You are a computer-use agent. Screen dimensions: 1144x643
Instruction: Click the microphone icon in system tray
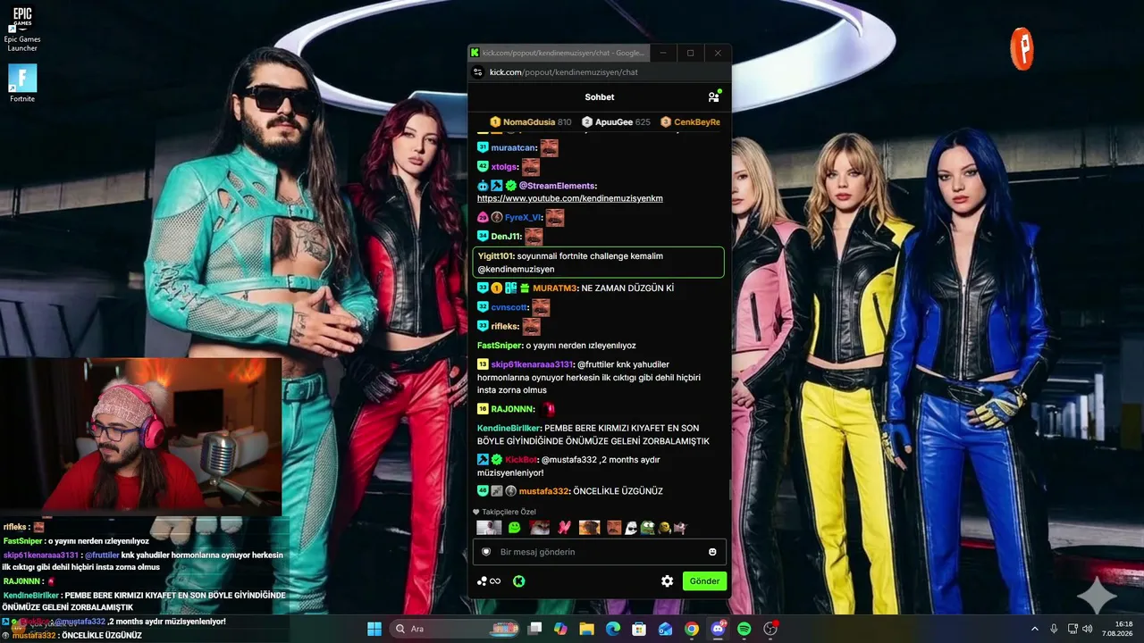tap(1054, 629)
